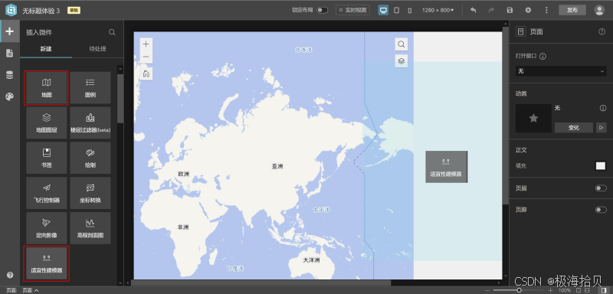
Task: Open the 打开窗口 dropdown showing 无
Action: tap(561, 71)
